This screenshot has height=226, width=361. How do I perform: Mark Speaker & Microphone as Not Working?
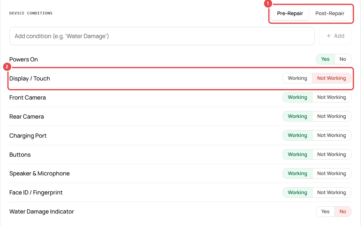[x=331, y=173]
